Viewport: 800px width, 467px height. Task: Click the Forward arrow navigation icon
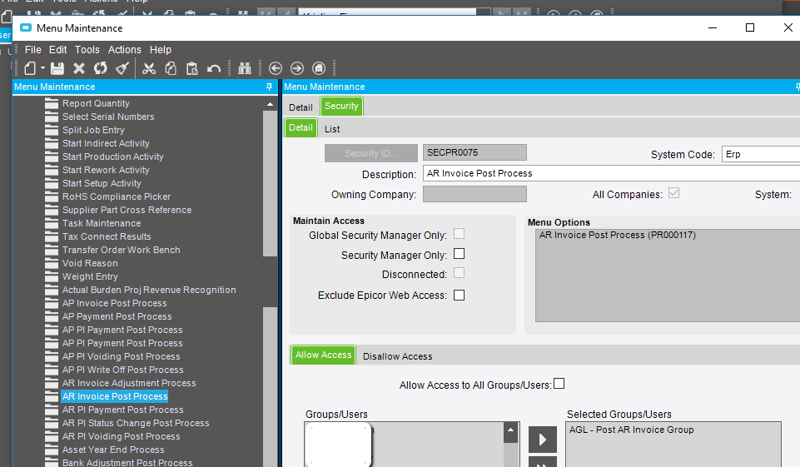(x=297, y=68)
